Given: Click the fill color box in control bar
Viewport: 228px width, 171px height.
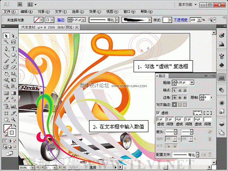Looking at the screenshot, I should (x=38, y=20).
